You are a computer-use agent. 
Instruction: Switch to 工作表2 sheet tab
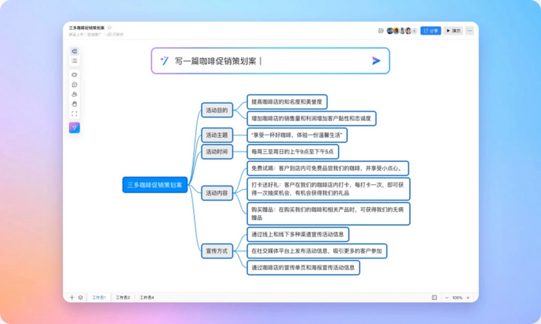point(123,297)
